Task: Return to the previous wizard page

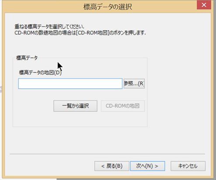Action: [x=112, y=166]
